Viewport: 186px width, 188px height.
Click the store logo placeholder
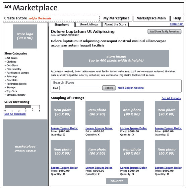coord(25,36)
